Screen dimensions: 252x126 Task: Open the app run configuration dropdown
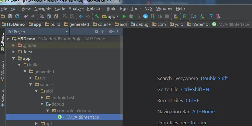[x=111, y=16]
